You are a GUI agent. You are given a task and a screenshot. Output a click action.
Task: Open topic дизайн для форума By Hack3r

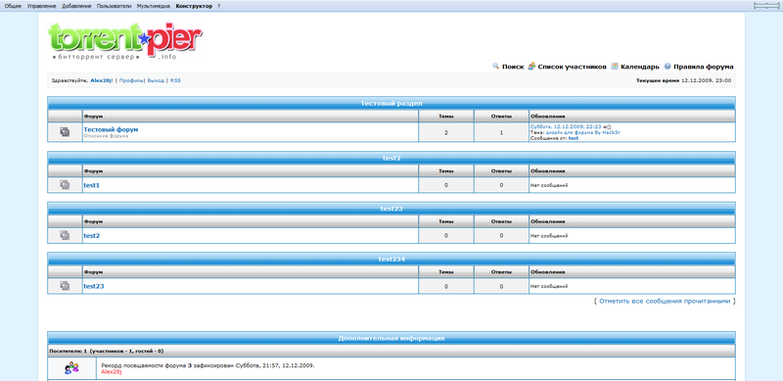(x=583, y=132)
